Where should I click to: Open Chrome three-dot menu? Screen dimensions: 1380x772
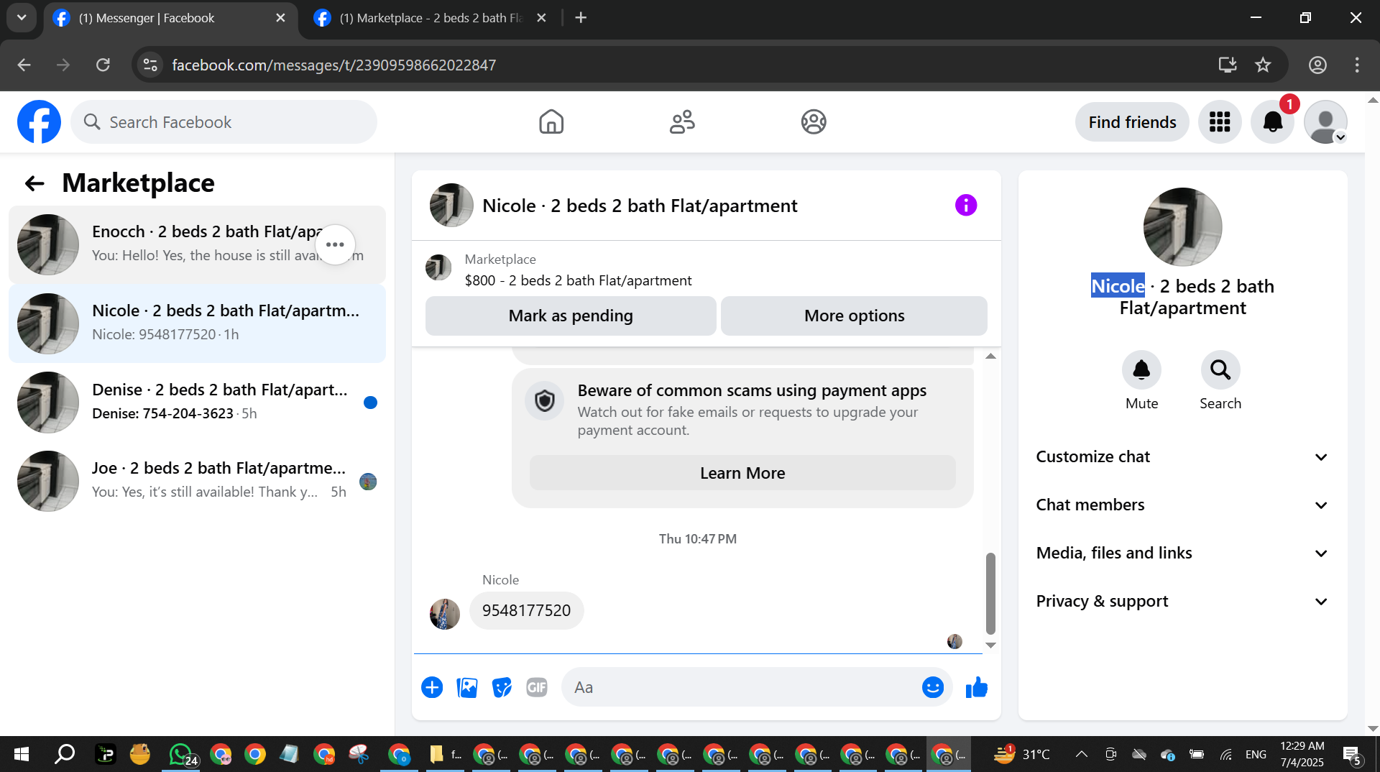tap(1357, 65)
